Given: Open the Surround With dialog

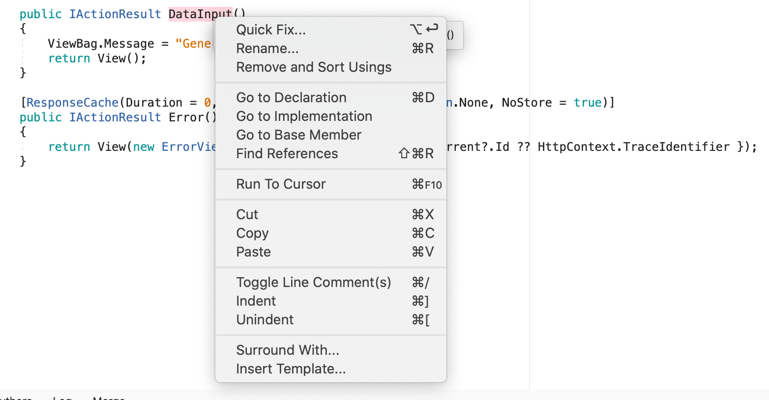Looking at the screenshot, I should [x=288, y=350].
